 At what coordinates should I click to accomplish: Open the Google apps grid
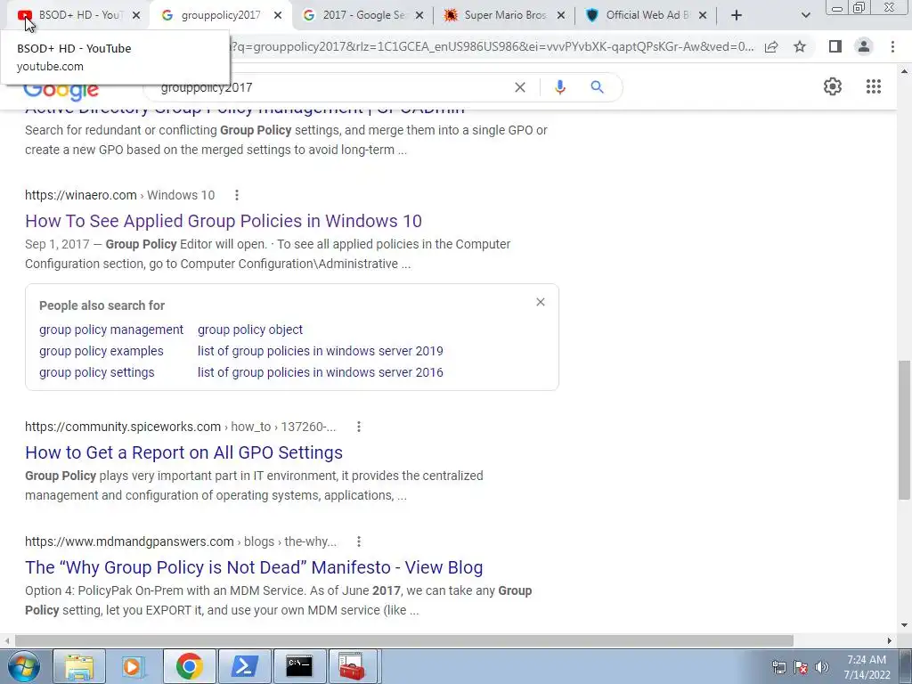(x=874, y=86)
